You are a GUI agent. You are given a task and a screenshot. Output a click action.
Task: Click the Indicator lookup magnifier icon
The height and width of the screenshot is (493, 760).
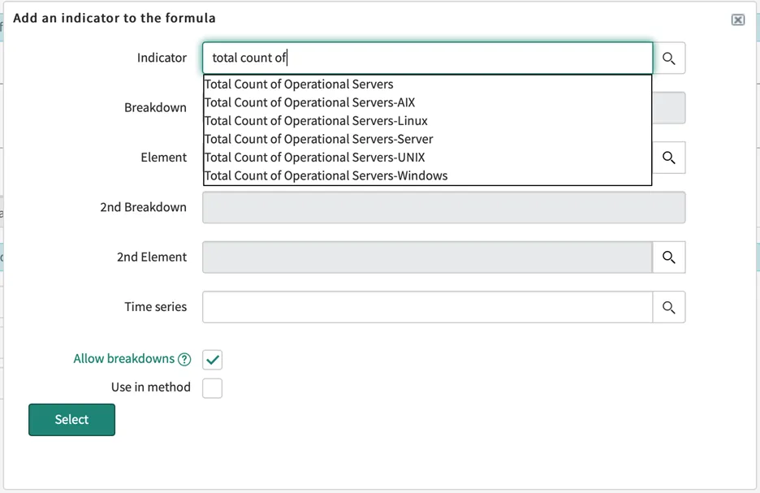668,58
